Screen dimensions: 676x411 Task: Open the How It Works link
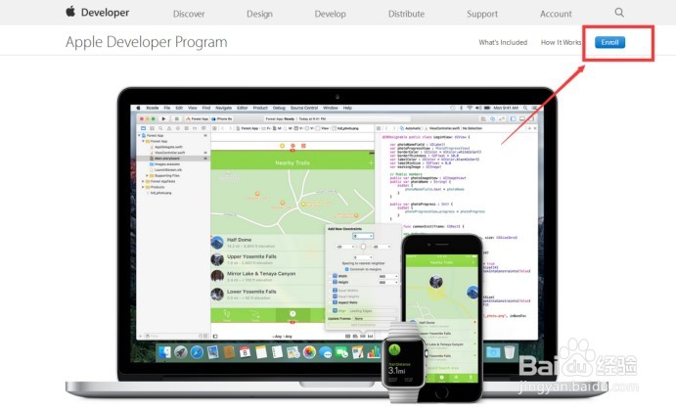pyautogui.click(x=561, y=42)
